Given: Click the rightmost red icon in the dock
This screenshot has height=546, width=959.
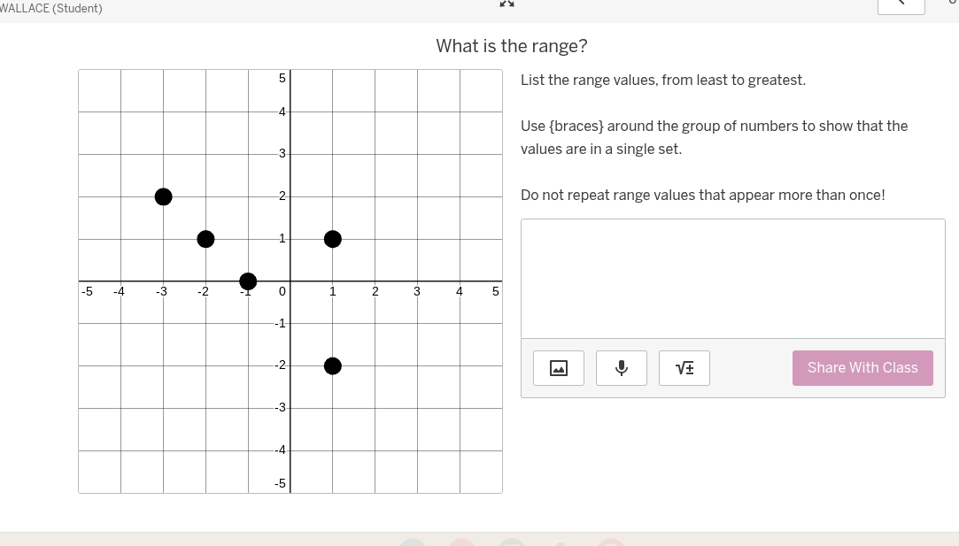Looking at the screenshot, I should pos(611,542).
